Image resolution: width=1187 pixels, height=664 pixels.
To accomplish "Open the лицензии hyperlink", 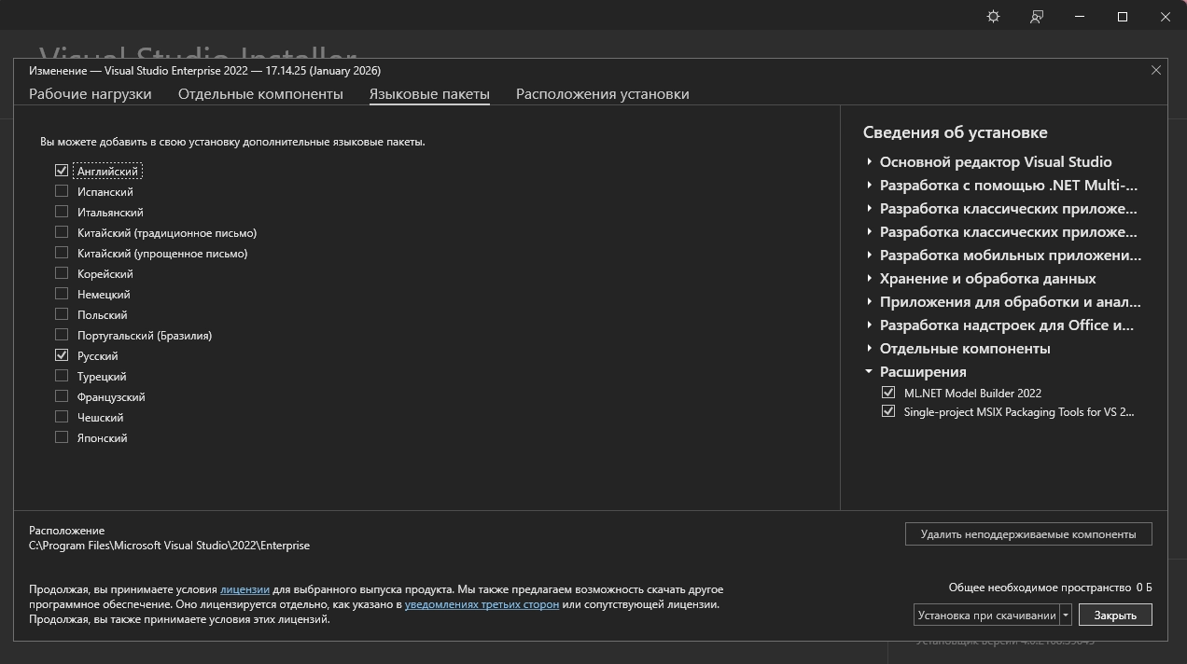I will click(244, 589).
